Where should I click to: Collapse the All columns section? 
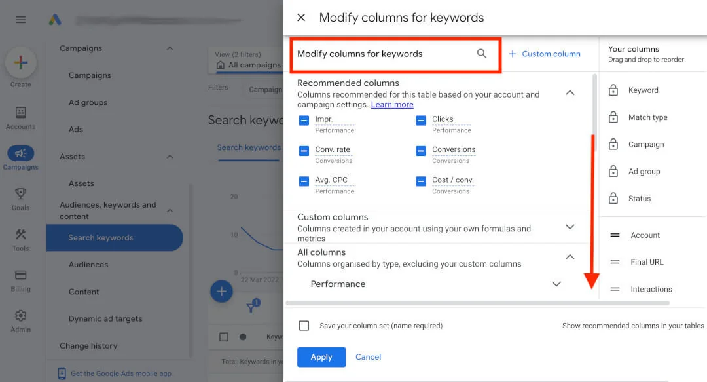[570, 257]
